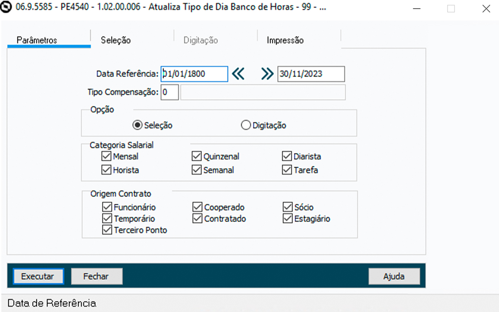Click the Data Referência start date field
Image resolution: width=499 pixels, height=312 pixels.
(194, 74)
